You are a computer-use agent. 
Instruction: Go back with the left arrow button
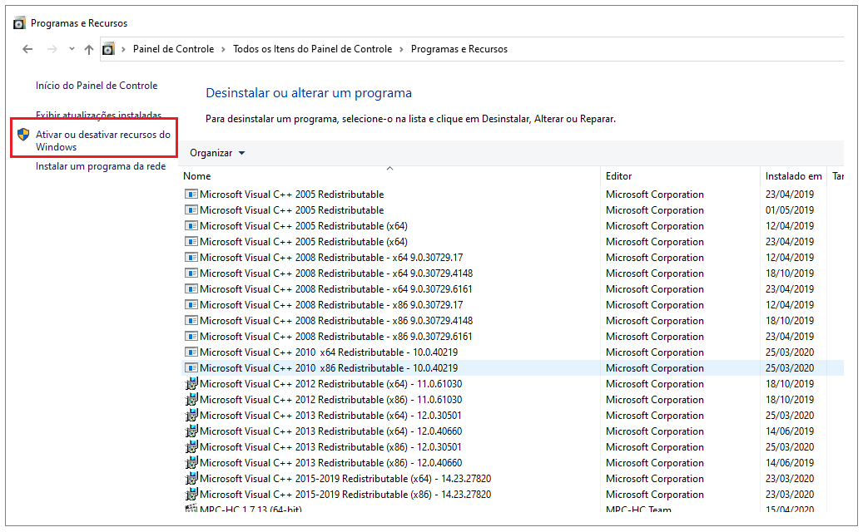click(x=27, y=50)
